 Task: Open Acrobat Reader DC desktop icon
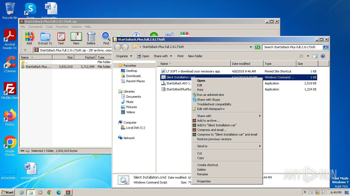tap(10, 39)
